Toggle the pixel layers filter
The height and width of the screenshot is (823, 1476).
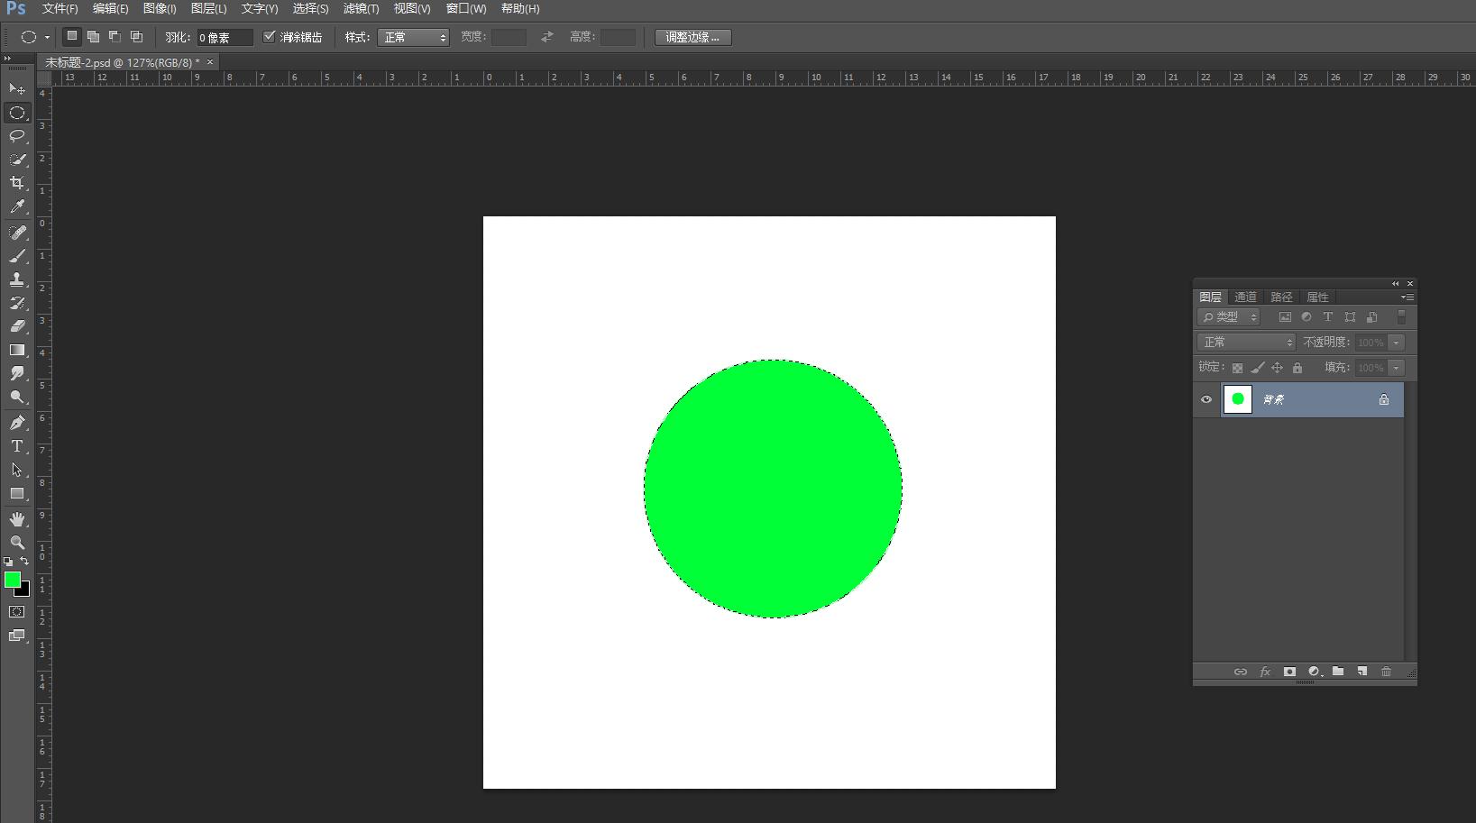pyautogui.click(x=1285, y=317)
